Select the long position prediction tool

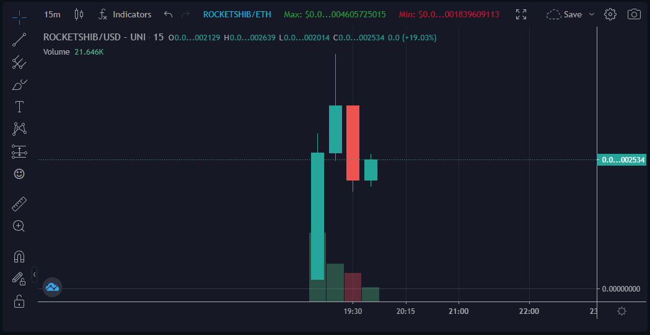(x=19, y=151)
